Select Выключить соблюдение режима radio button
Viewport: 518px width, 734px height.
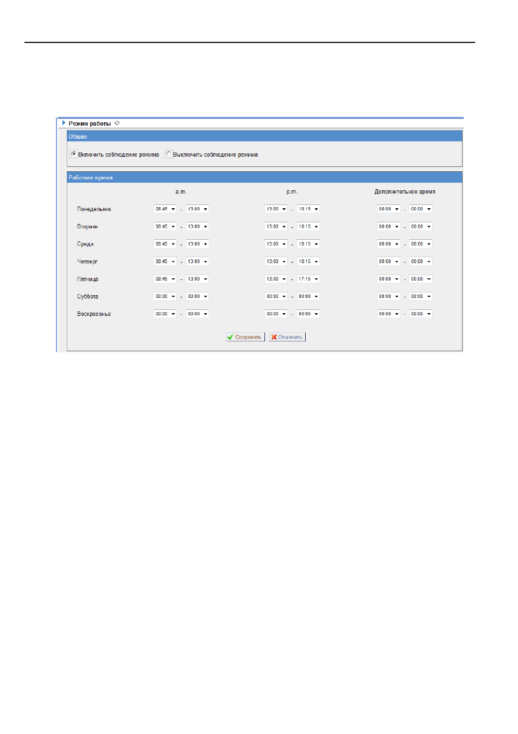168,154
